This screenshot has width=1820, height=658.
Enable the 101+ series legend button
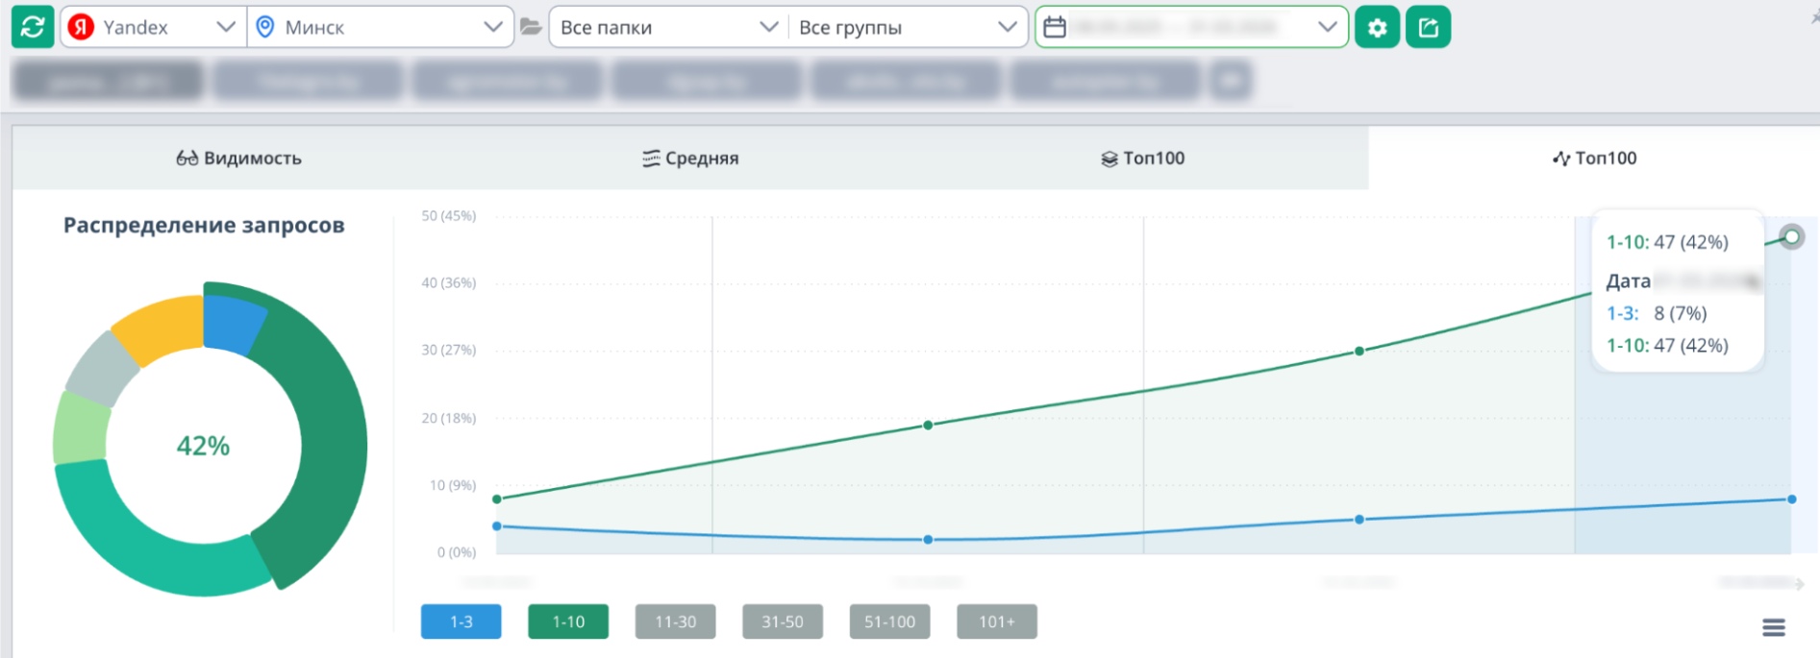point(996,621)
